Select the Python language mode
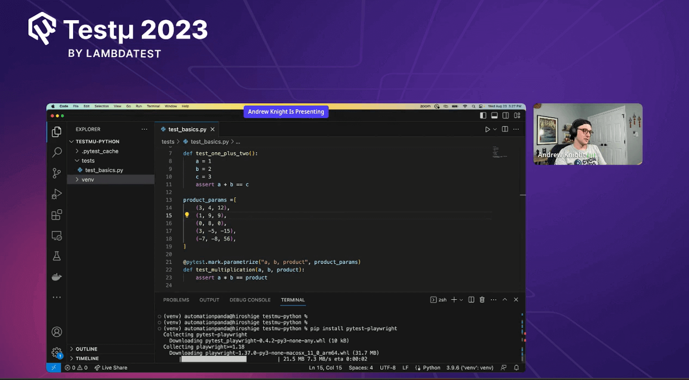The image size is (689, 380). pos(431,368)
